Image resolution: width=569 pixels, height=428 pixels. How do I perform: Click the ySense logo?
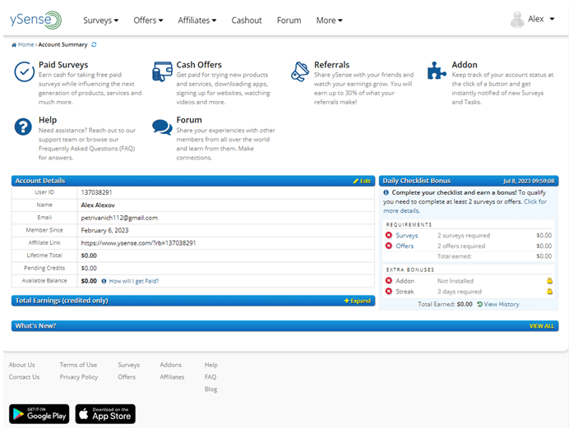pyautogui.click(x=35, y=20)
